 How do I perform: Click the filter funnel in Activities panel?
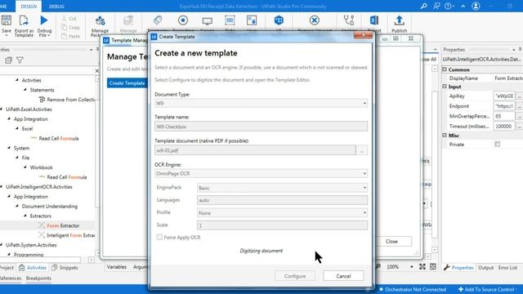(20, 60)
